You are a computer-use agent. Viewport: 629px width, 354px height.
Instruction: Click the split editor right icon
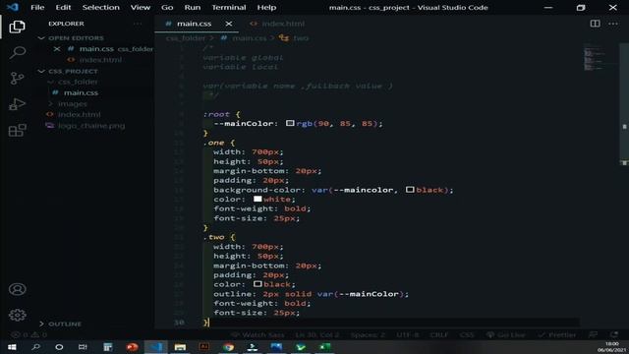pyautogui.click(x=595, y=24)
